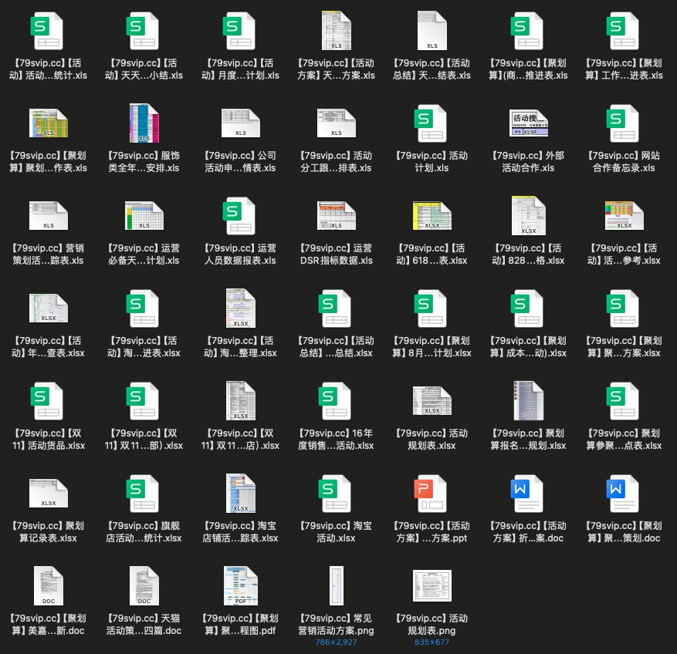Select the 活动…统计.xls file icon
The image size is (677, 654).
pyautogui.click(x=48, y=31)
